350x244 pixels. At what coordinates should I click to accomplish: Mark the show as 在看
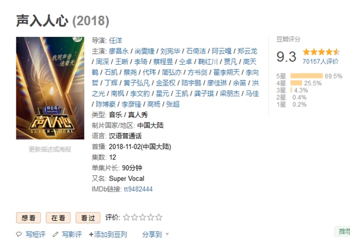pos(58,218)
